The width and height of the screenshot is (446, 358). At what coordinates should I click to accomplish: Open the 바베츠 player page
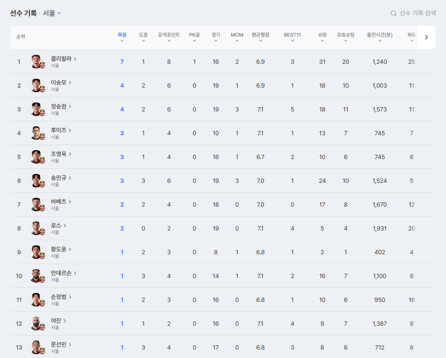click(61, 202)
